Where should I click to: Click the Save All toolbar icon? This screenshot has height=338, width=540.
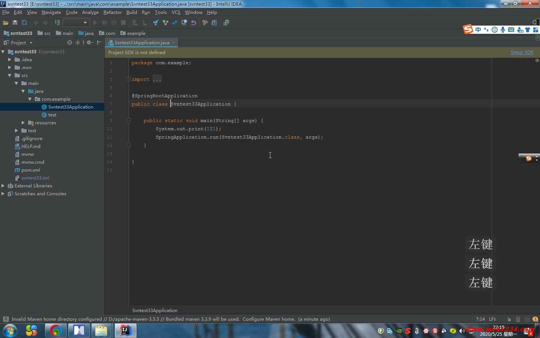coord(15,23)
